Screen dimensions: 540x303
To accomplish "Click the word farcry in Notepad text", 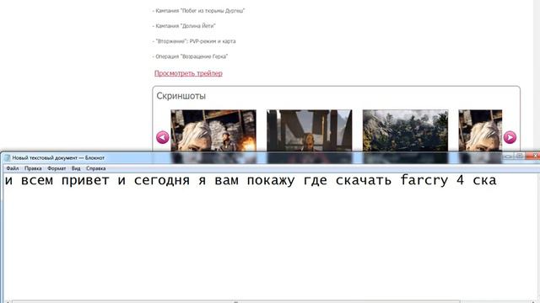I will (x=424, y=180).
